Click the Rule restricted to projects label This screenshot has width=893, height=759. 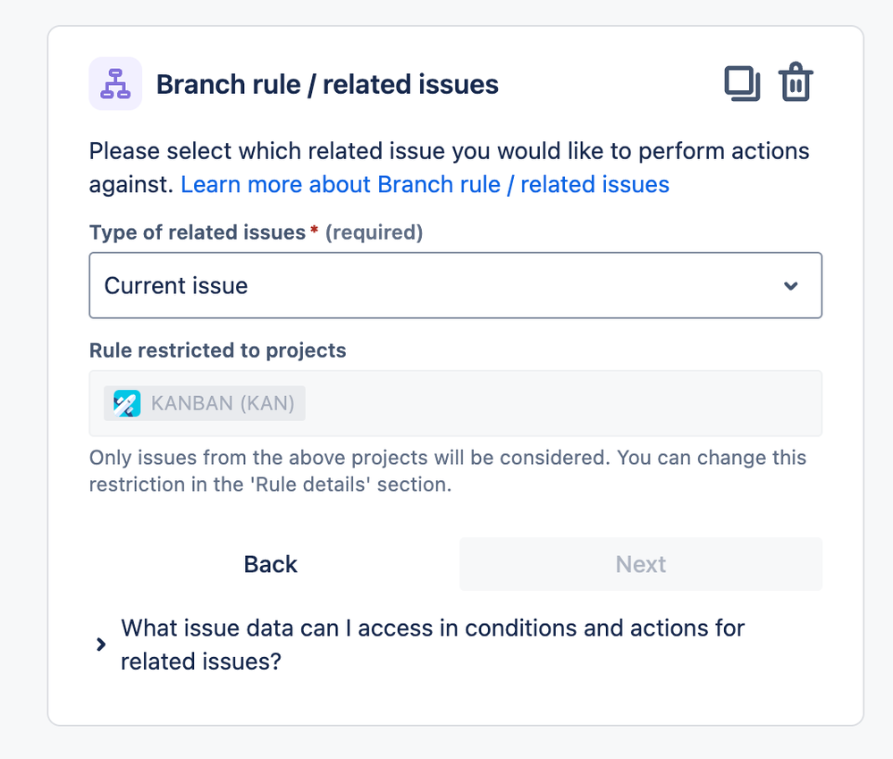click(x=217, y=350)
